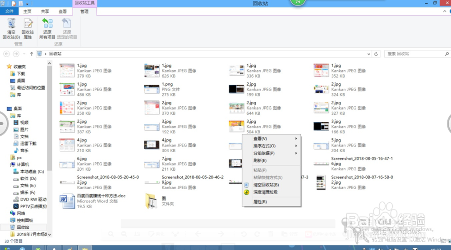The height and width of the screenshot is (250, 451).
Task: Open quick access toolbar dropdown arrow
Action: 28,4
